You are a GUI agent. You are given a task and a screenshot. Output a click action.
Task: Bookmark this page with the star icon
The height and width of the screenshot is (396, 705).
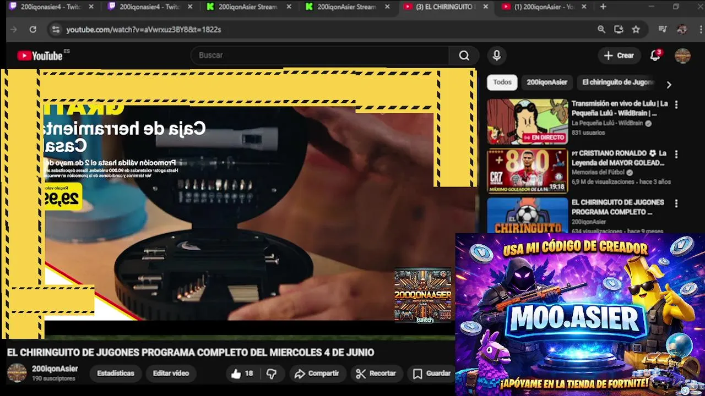click(x=636, y=30)
